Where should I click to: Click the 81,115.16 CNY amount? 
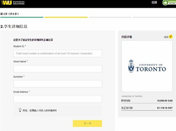coord(165,108)
